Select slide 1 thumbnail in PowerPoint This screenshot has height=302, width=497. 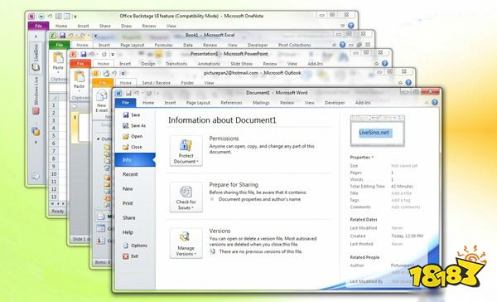84,127
